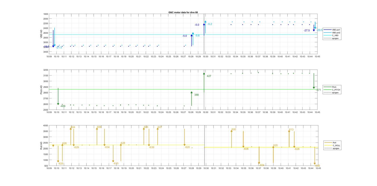Click the '-5.2' VBD data label
The width and height of the screenshot is (377, 186).
click(210, 24)
